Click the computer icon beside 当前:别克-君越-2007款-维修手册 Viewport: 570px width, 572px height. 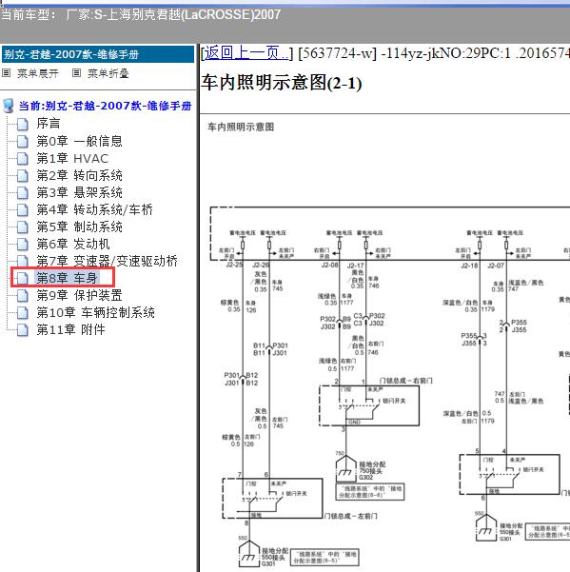8,106
